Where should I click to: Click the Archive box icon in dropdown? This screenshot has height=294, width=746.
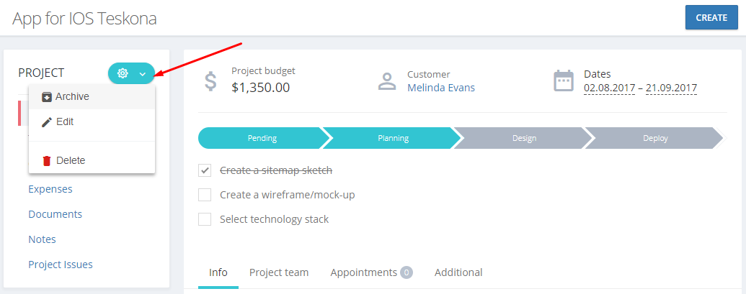47,97
